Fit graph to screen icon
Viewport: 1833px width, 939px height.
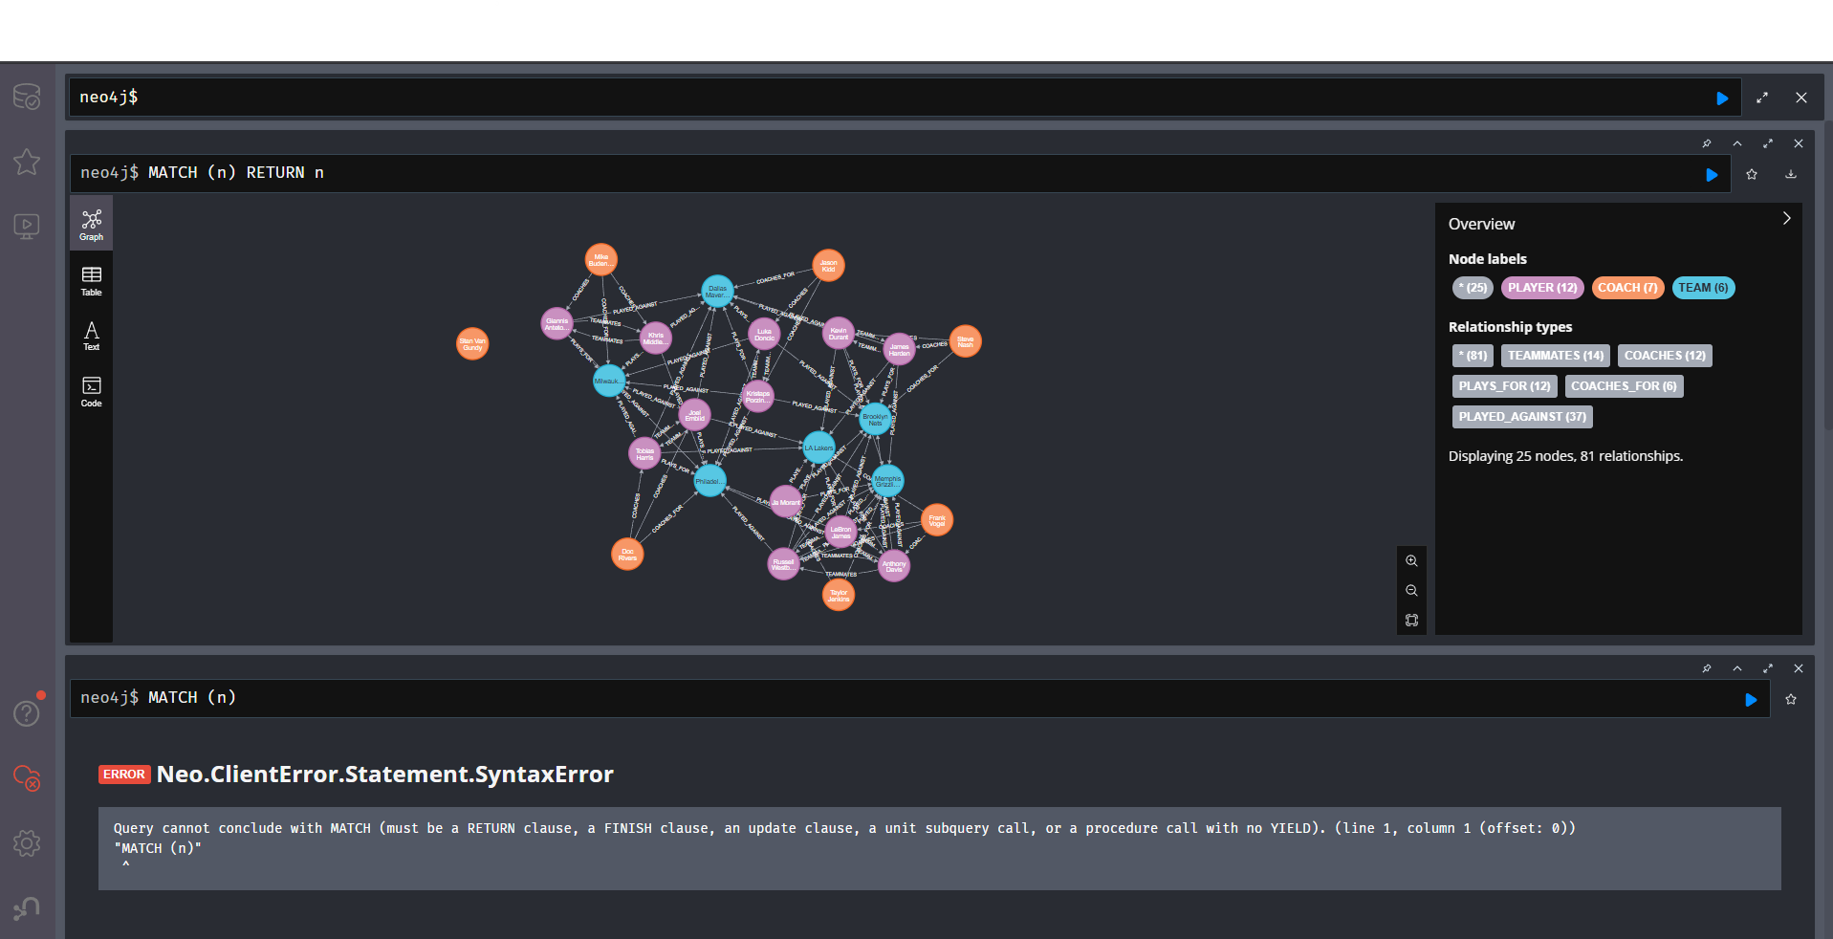(x=1411, y=621)
